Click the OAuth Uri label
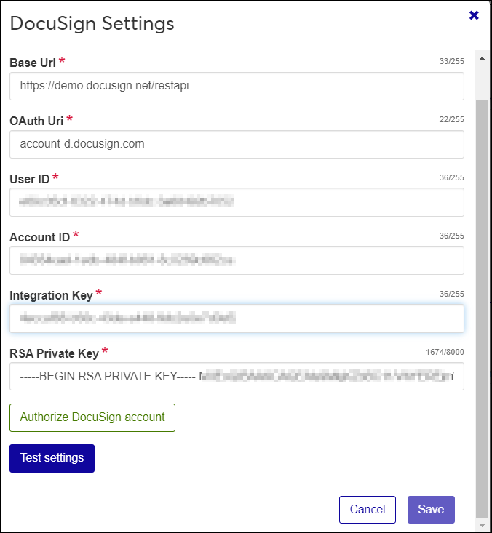492x533 pixels. (x=36, y=121)
